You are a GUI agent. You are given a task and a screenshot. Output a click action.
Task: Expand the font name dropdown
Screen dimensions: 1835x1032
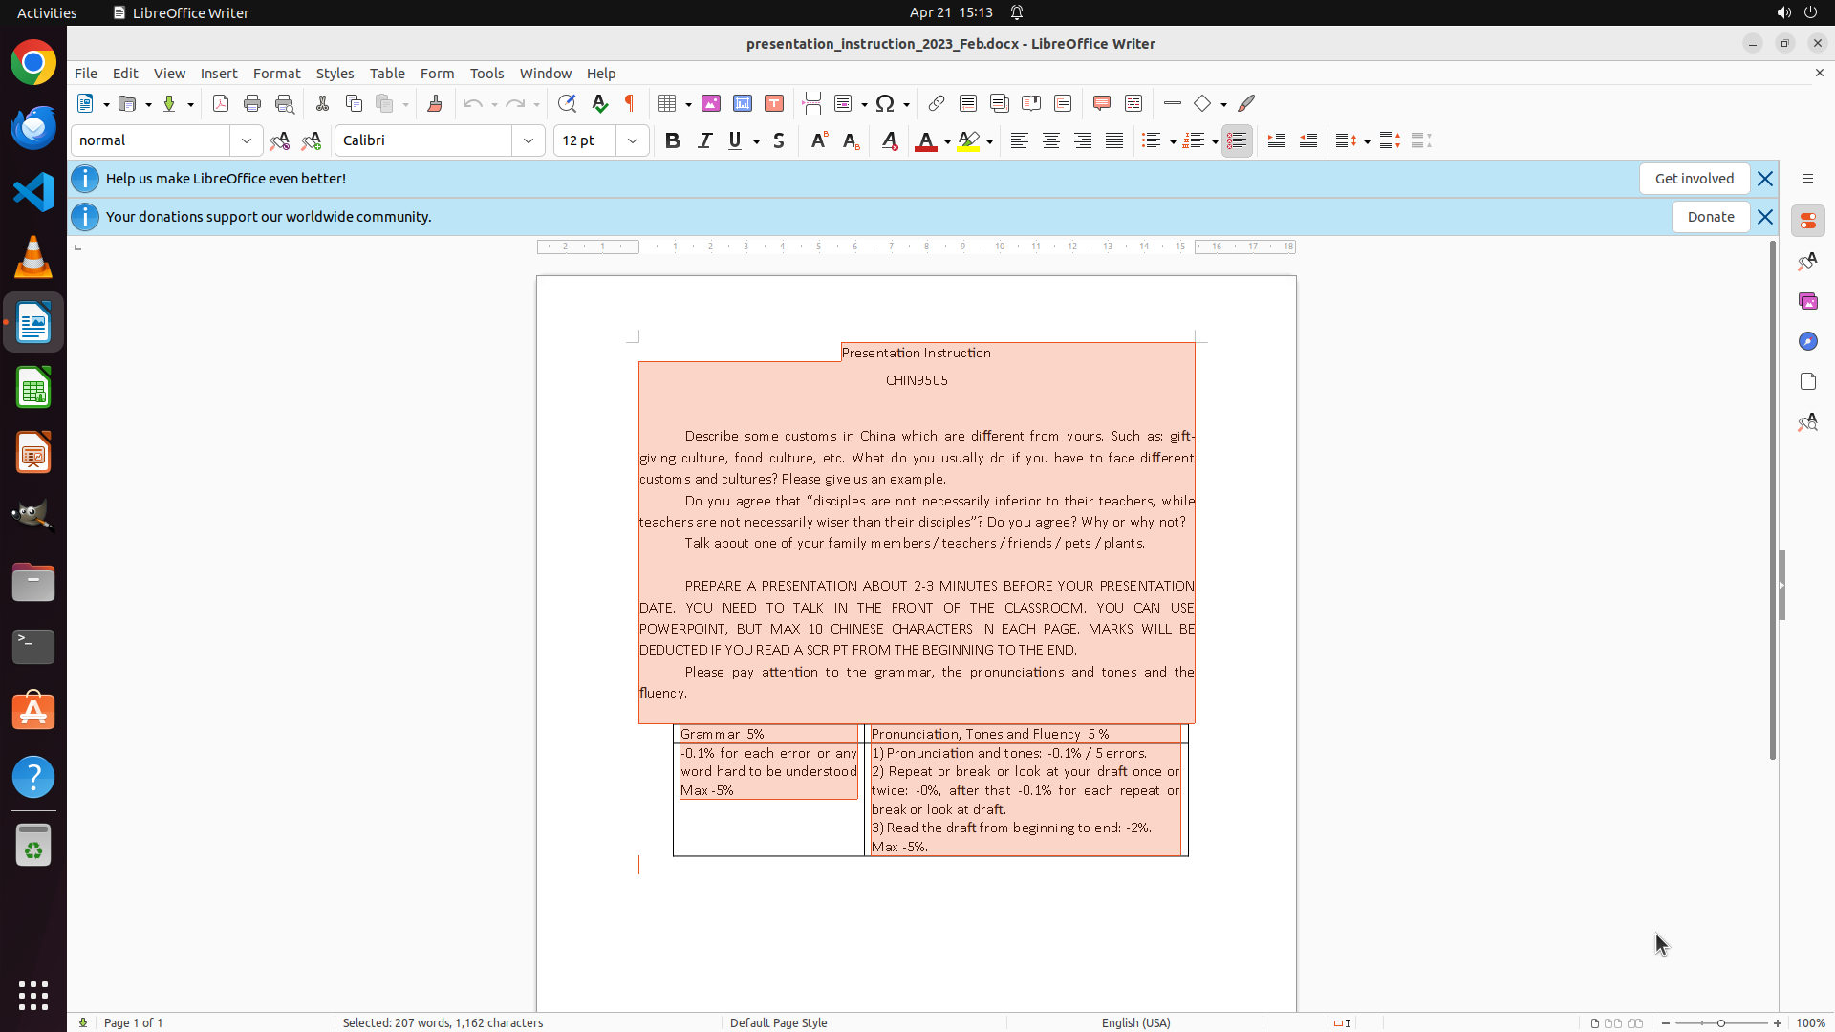529,140
